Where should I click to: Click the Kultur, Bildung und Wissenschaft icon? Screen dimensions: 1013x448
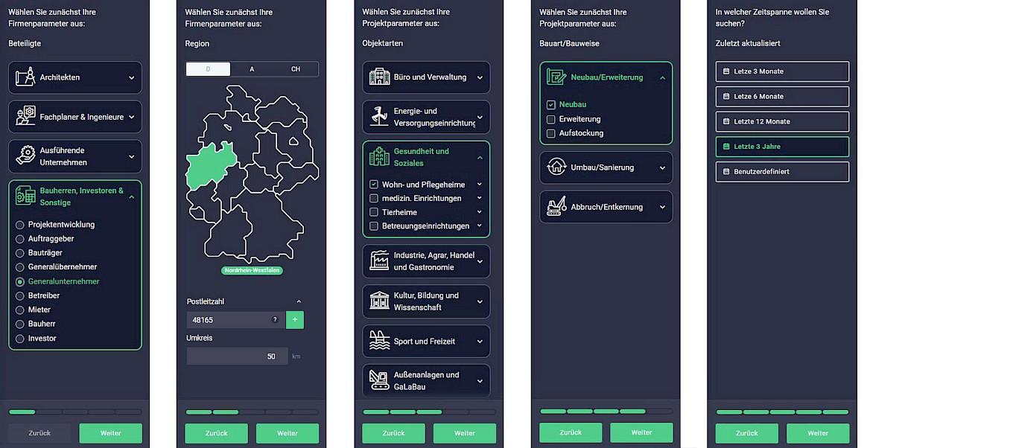coord(379,301)
